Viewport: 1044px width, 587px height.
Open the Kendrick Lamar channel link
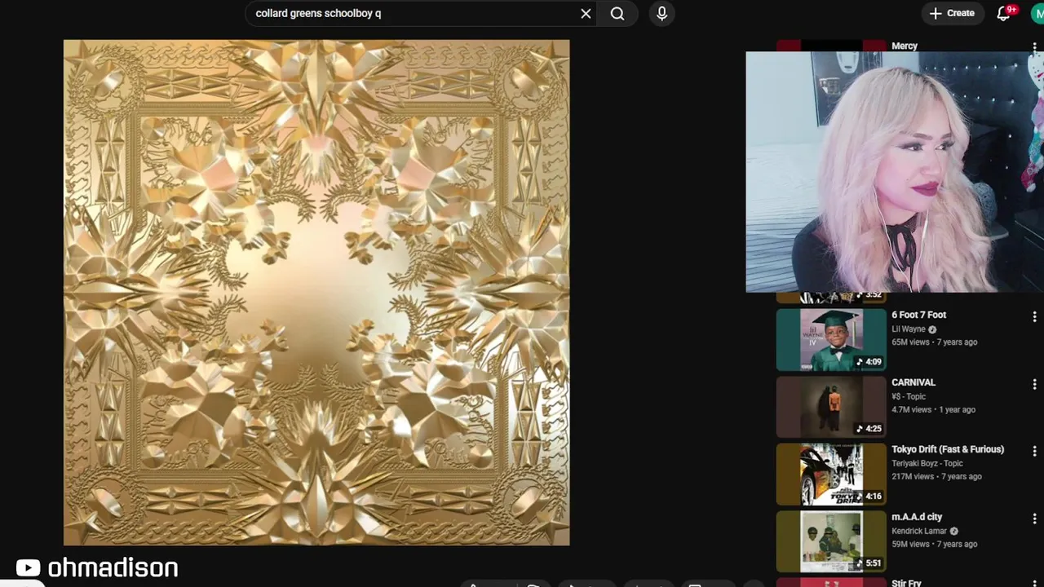[919, 532]
